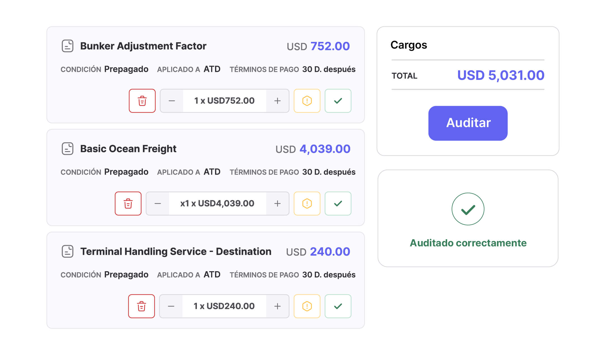The height and width of the screenshot is (355, 606).
Task: Click the 1 x USD752.00 quantity field
Action: 224,101
